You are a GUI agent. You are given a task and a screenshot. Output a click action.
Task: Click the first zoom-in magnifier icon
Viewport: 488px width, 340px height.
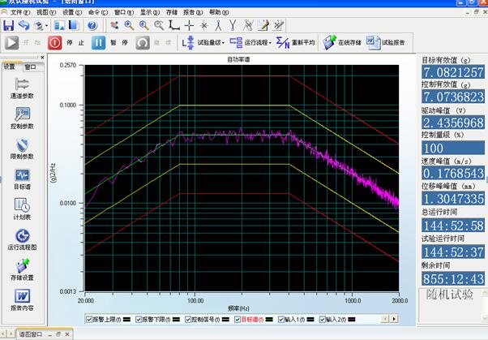coord(129,25)
